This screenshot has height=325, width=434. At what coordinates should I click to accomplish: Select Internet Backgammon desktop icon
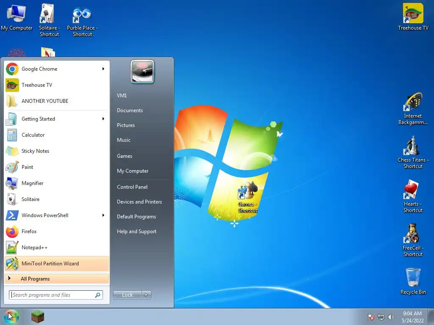coord(413,109)
